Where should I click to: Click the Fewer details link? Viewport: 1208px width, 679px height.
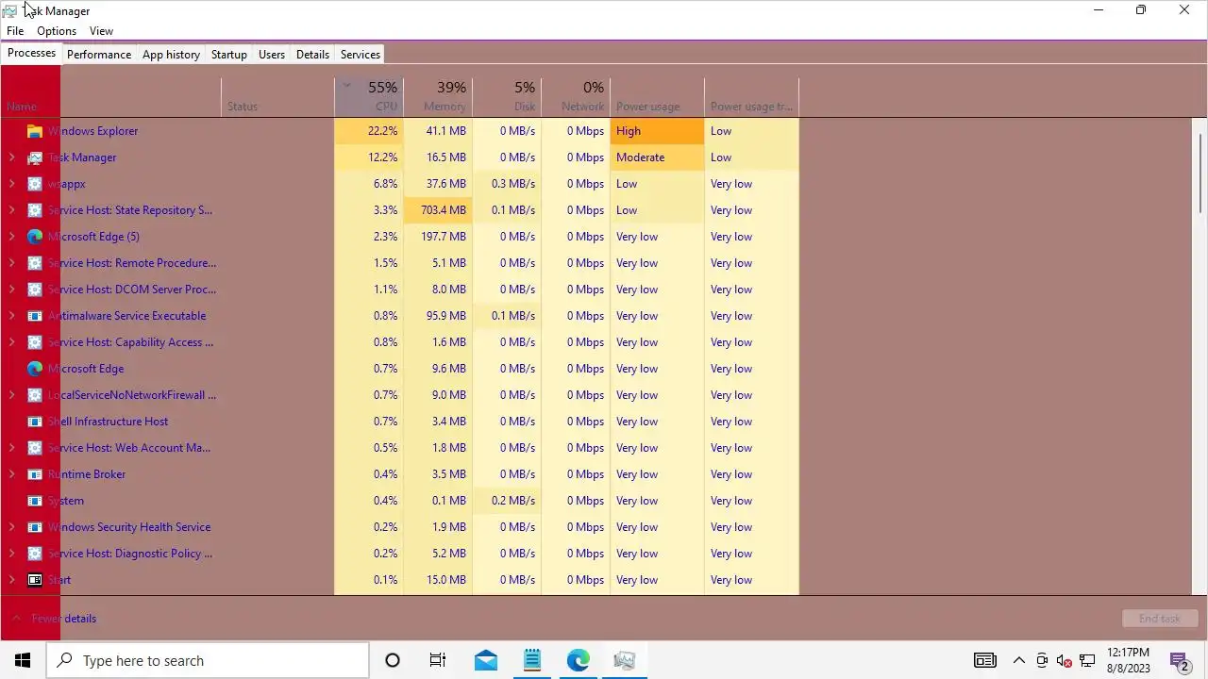(64, 619)
